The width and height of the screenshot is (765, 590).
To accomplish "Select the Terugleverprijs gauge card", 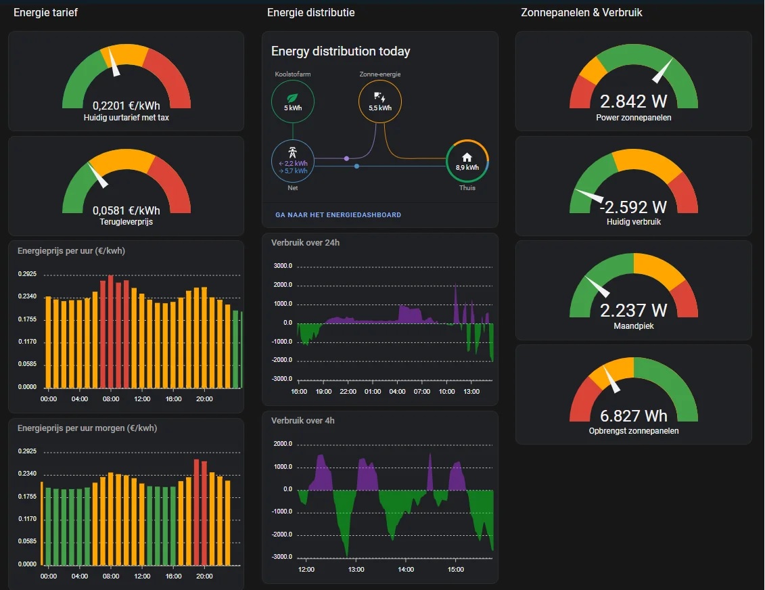I will click(x=126, y=186).
